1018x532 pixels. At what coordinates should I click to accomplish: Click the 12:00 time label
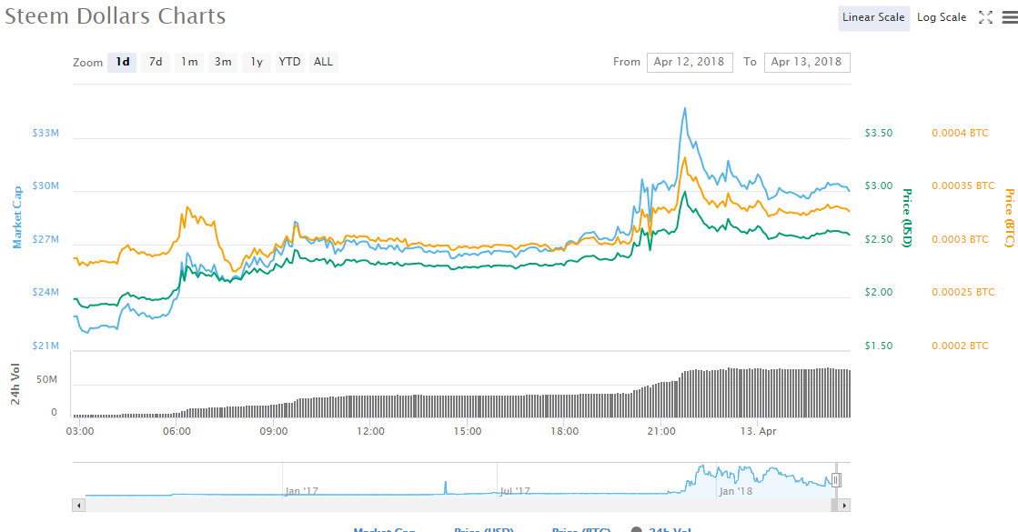(370, 431)
